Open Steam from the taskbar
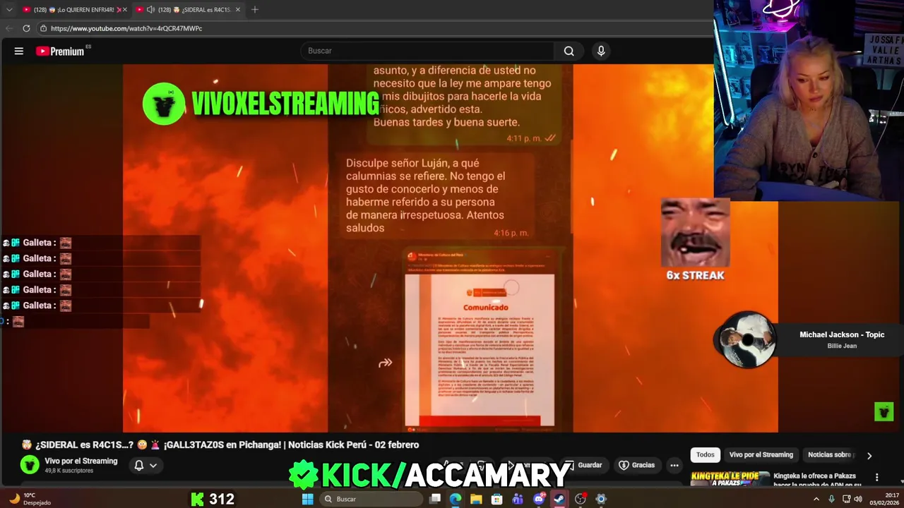This screenshot has width=904, height=508. pyautogui.click(x=559, y=499)
